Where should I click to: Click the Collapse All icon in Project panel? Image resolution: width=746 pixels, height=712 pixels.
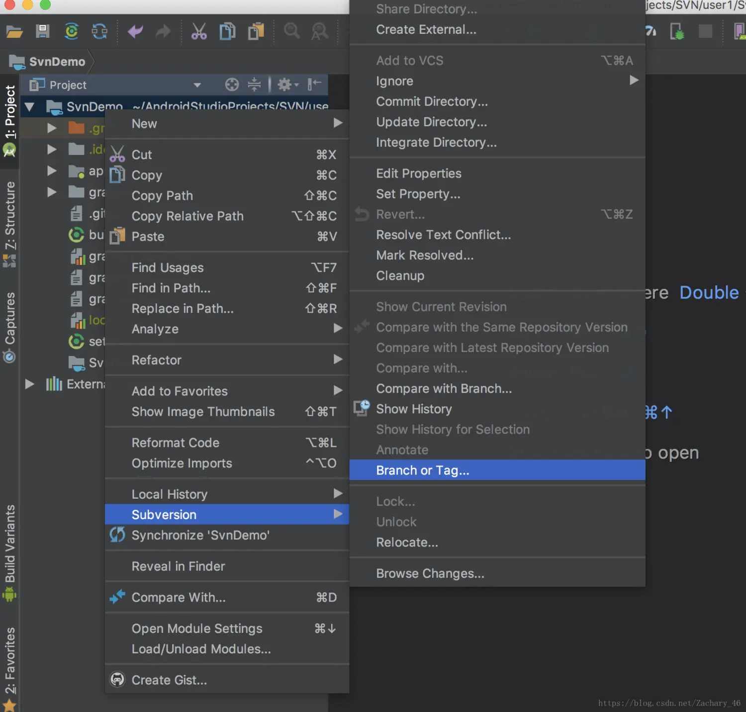254,85
